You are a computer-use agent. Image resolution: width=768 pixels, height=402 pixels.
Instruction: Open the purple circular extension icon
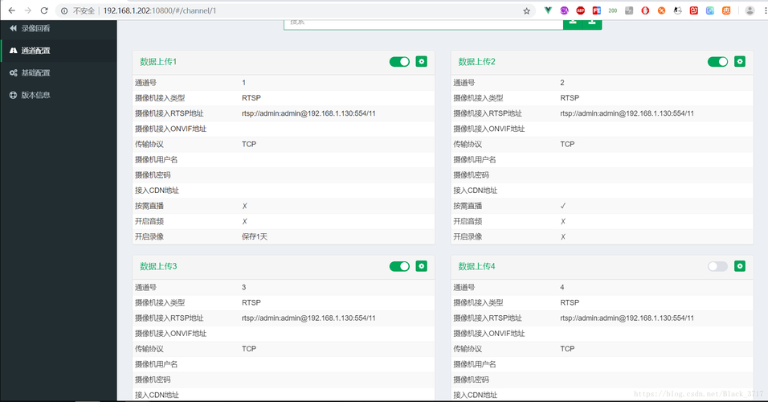tap(564, 10)
